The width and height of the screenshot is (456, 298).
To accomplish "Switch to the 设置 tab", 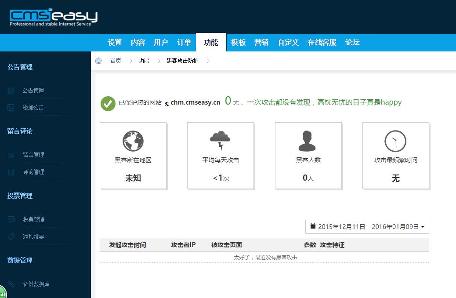I will point(115,42).
